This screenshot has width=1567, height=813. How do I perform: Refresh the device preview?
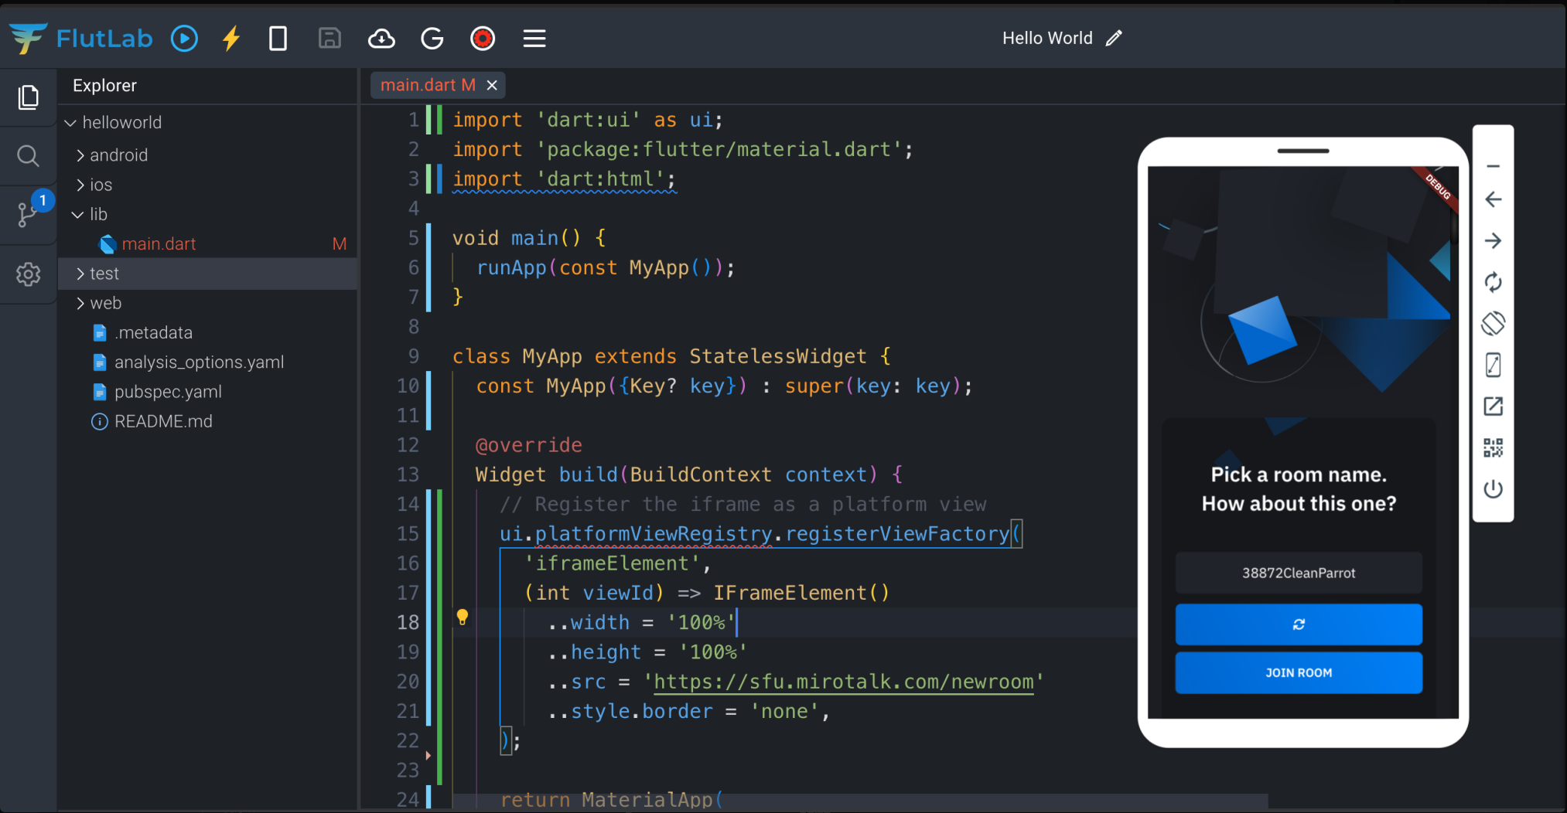[x=1493, y=282]
